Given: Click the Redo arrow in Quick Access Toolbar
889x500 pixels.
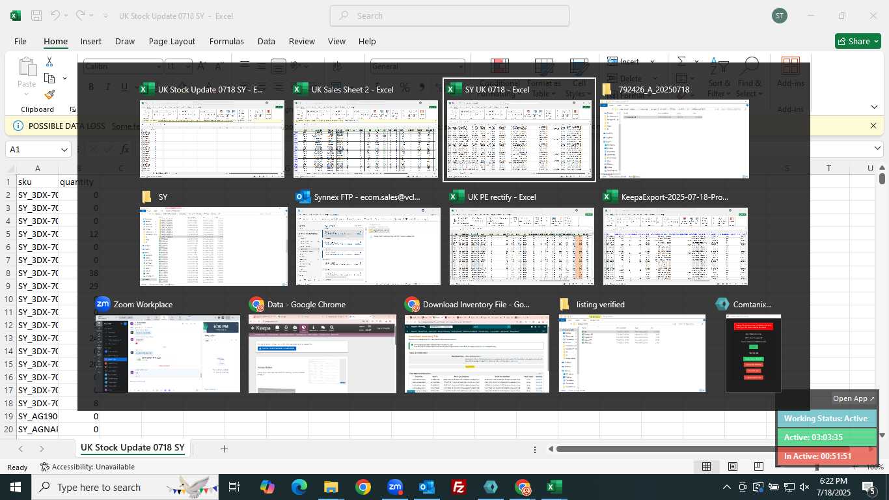Looking at the screenshot, I should point(80,16).
